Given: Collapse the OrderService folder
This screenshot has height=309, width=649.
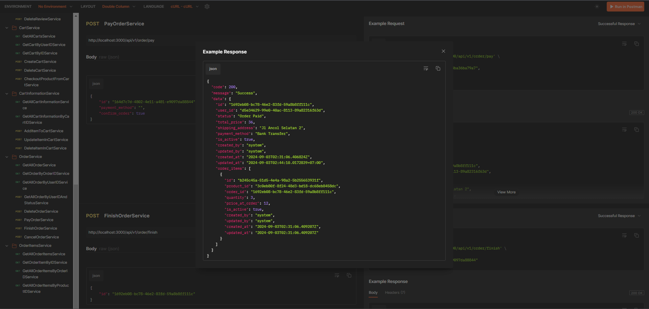Looking at the screenshot, I should coord(7,157).
